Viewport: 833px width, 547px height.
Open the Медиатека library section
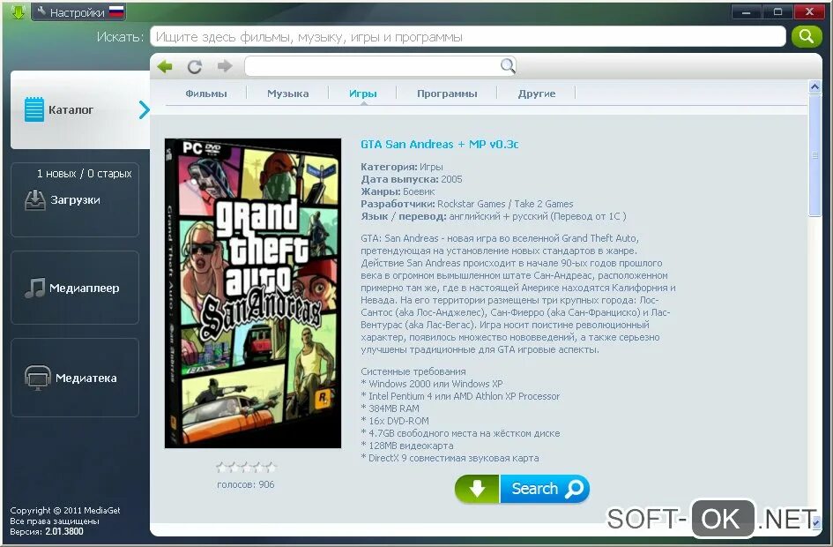pos(75,378)
